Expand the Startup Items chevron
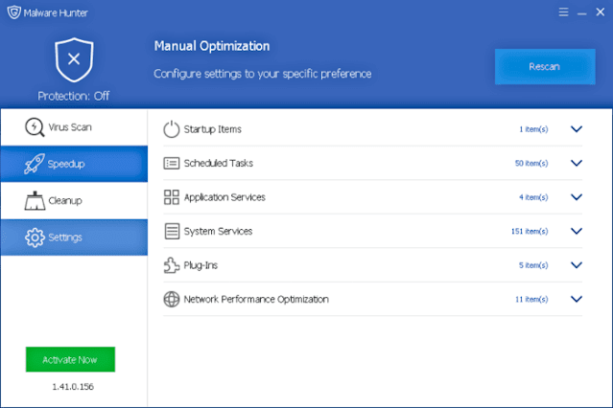613x408 pixels. click(x=577, y=129)
